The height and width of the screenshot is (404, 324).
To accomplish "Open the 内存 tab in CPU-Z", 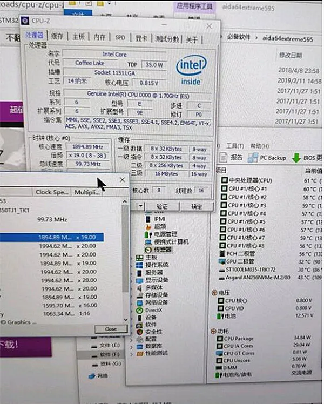I will pos(99,37).
